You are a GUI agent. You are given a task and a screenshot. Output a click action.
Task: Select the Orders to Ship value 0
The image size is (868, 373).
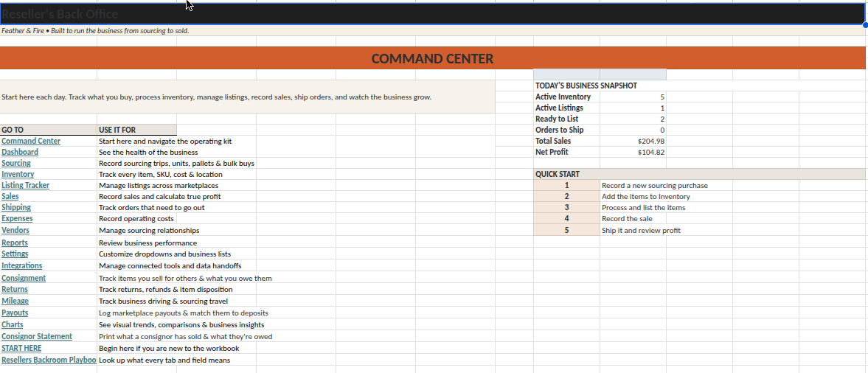(633, 130)
